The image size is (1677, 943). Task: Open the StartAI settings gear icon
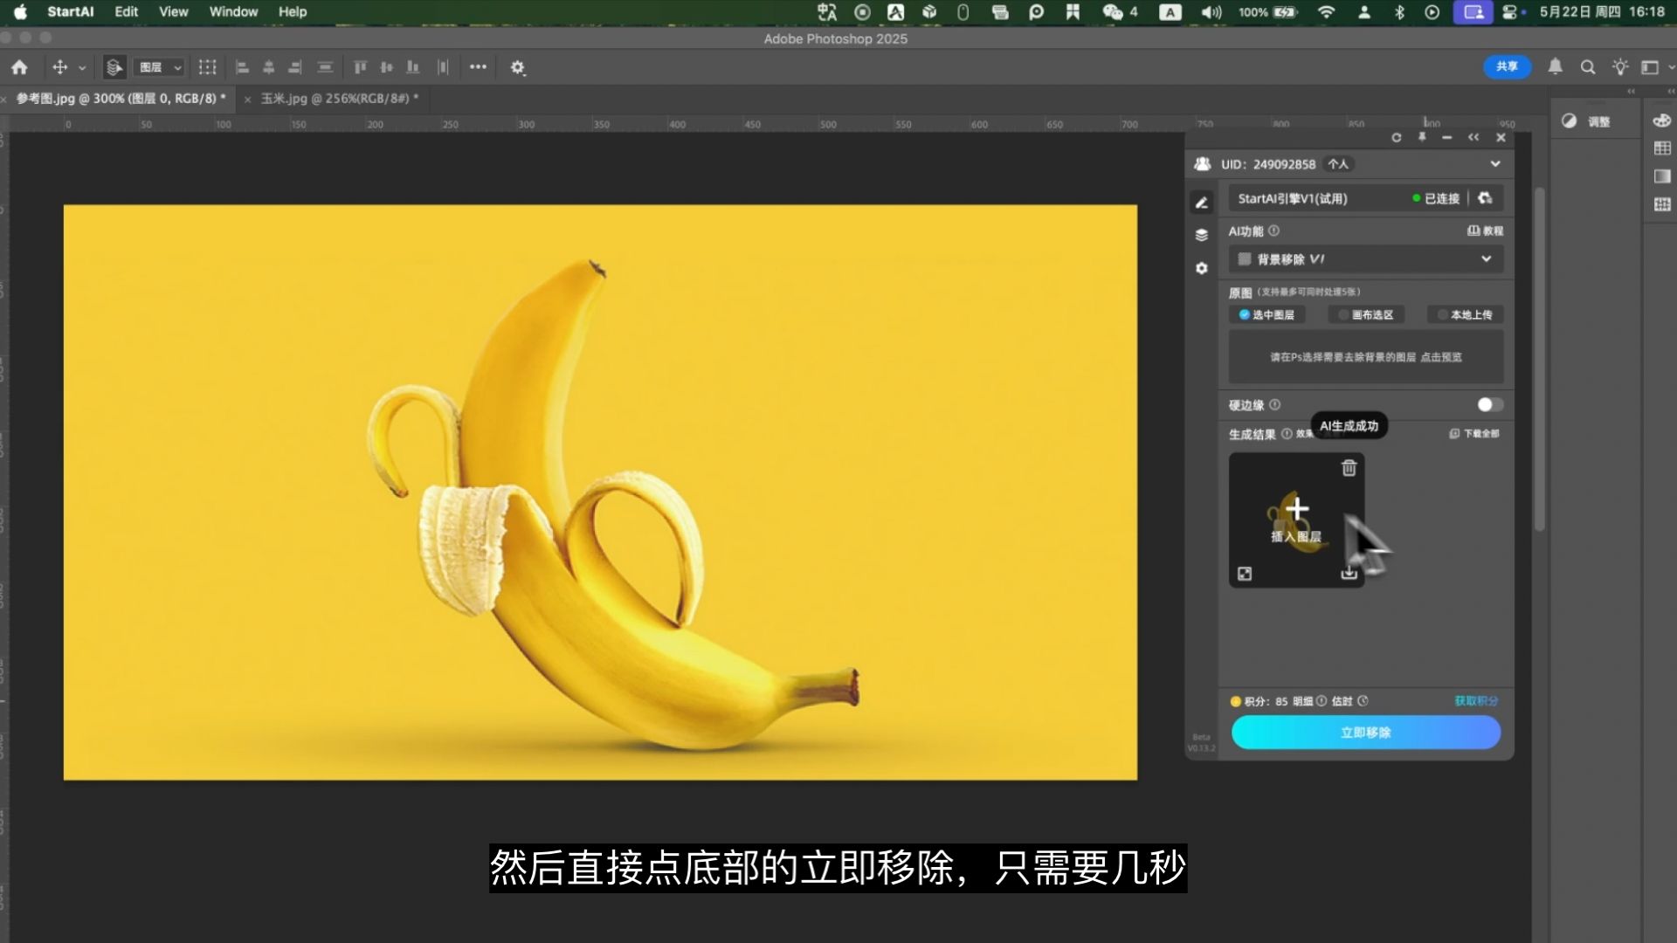coord(1202,267)
